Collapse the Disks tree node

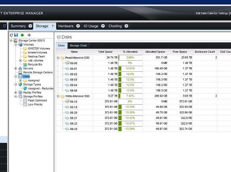coord(16,76)
